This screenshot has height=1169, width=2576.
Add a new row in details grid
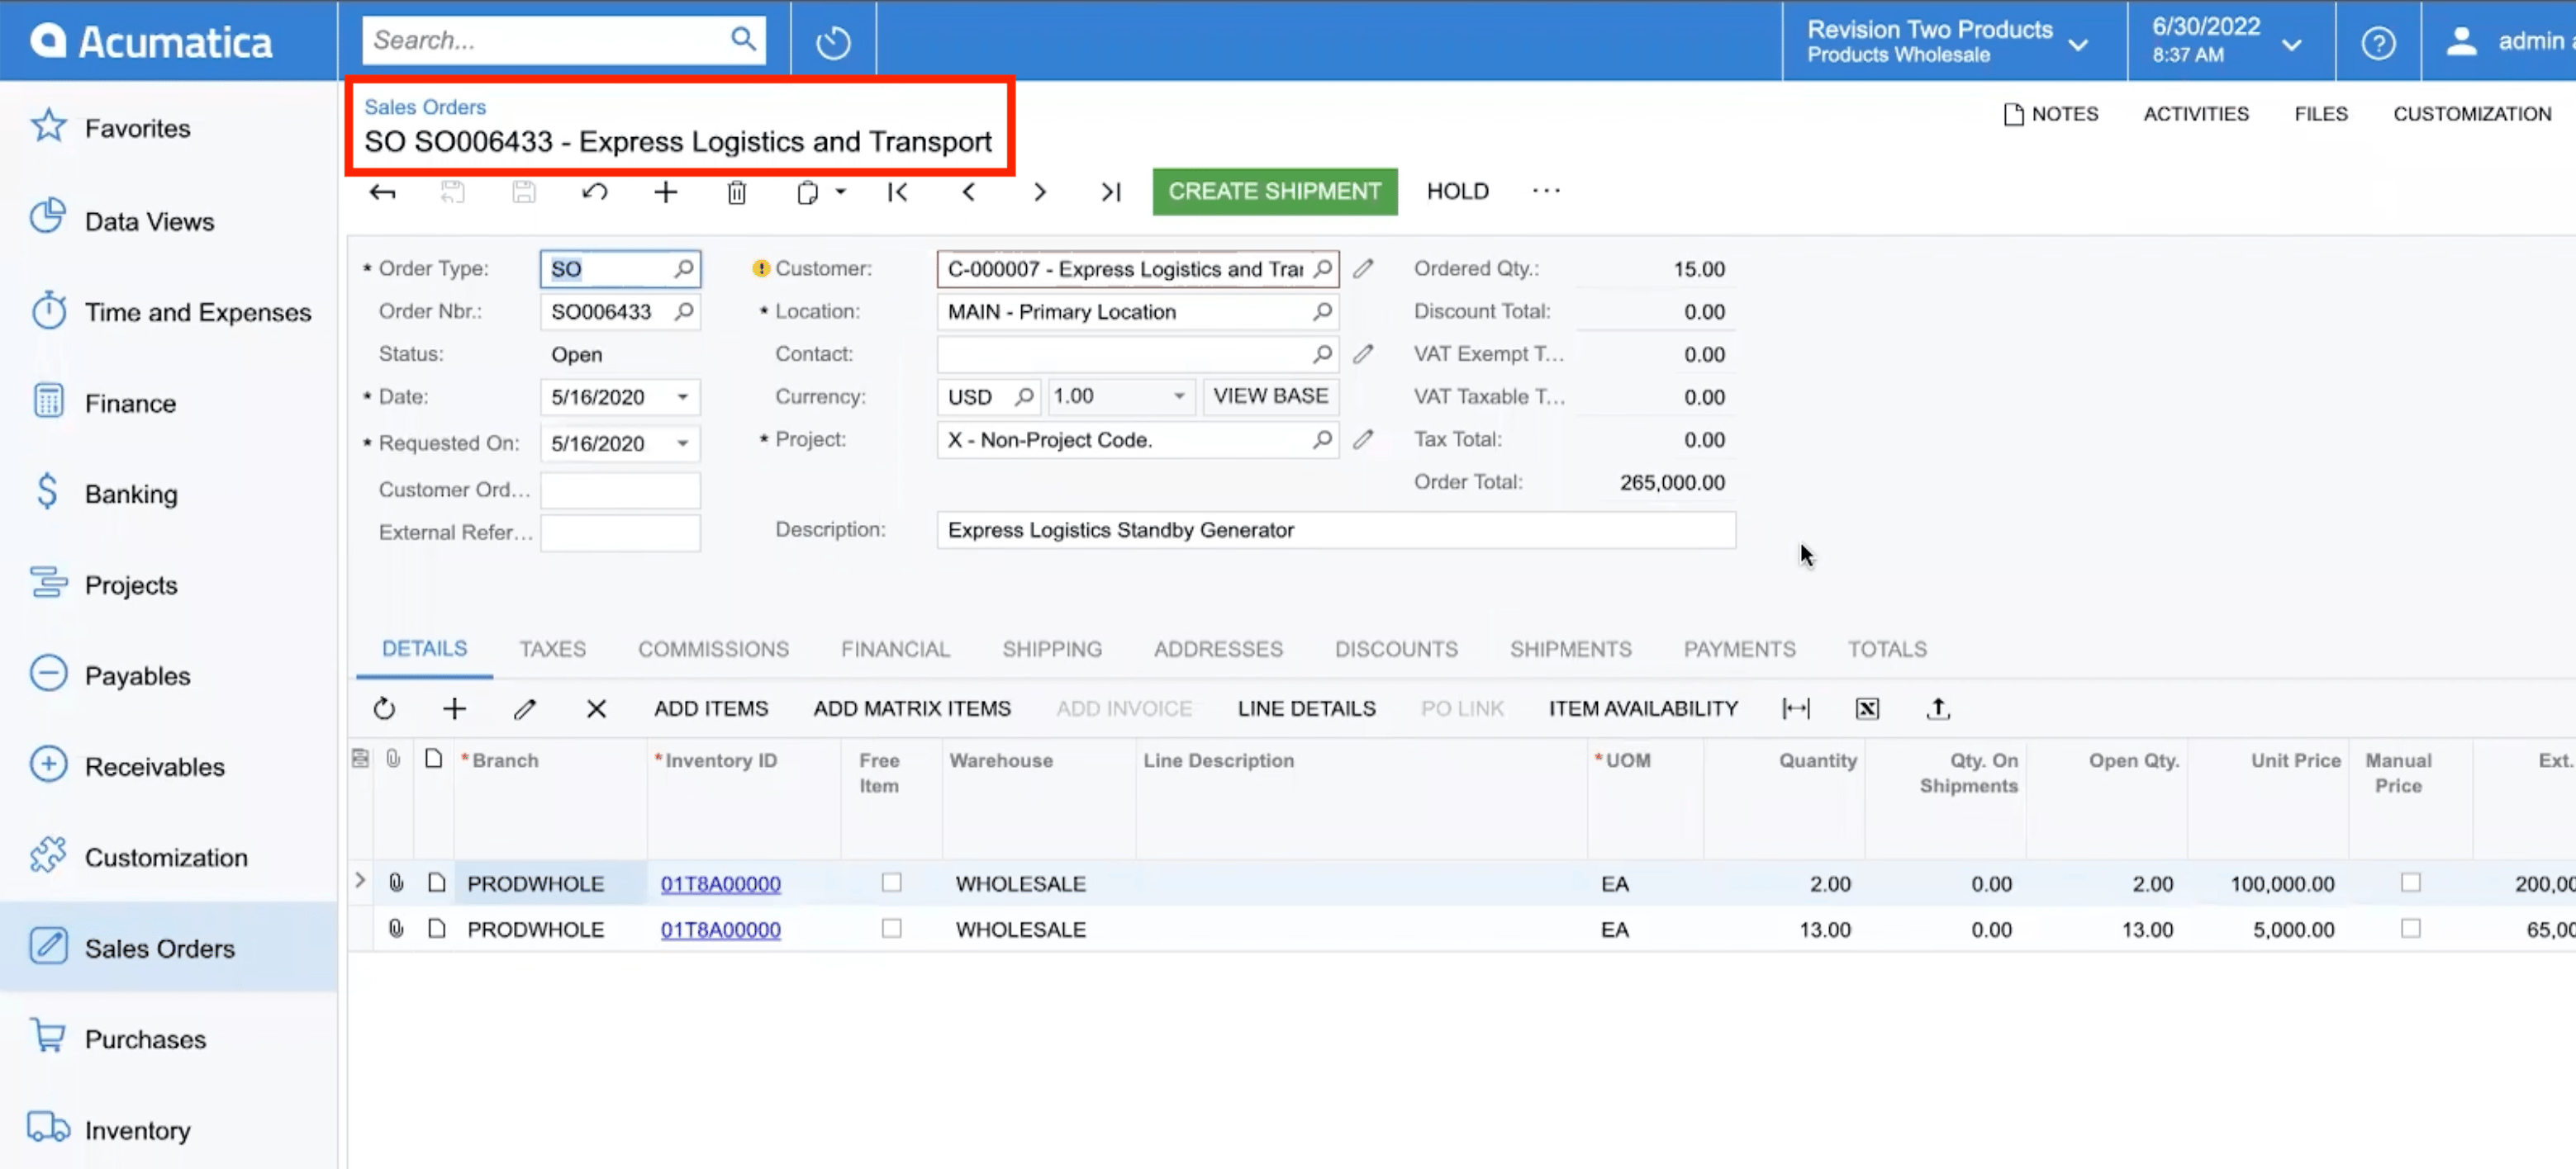(x=454, y=708)
